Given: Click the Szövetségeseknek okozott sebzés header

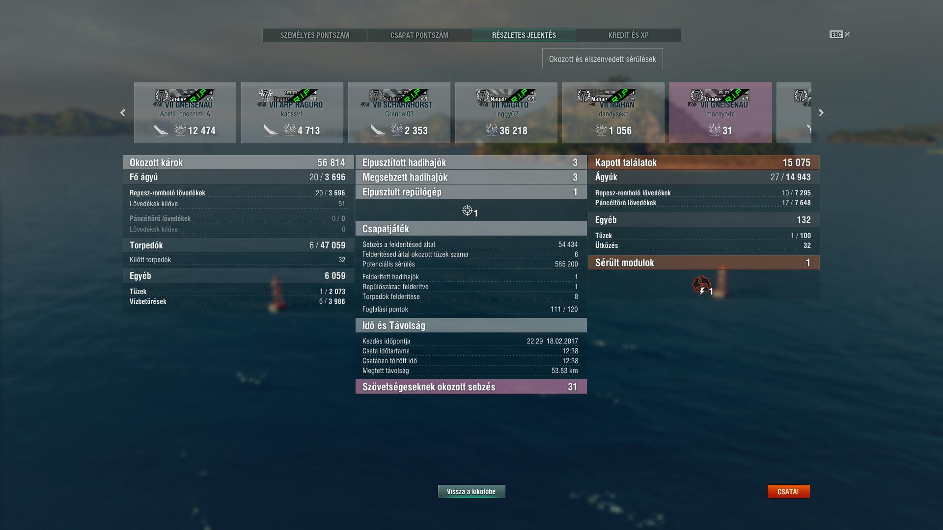Looking at the screenshot, I should (x=471, y=387).
